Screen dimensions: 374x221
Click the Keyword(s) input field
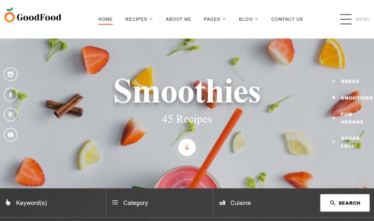click(53, 203)
